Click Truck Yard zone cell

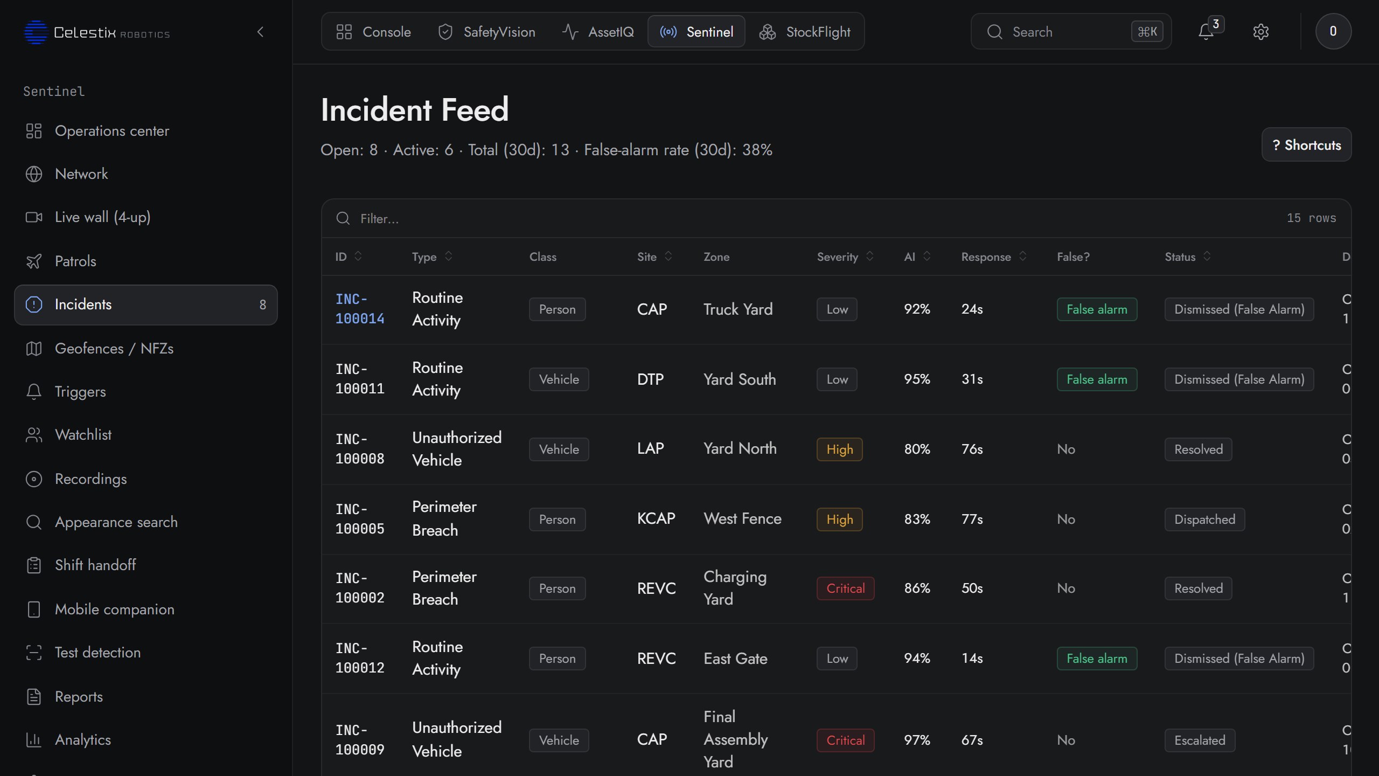click(x=738, y=309)
